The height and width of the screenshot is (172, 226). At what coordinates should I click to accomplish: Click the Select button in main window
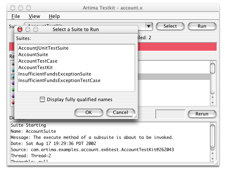[170, 26]
